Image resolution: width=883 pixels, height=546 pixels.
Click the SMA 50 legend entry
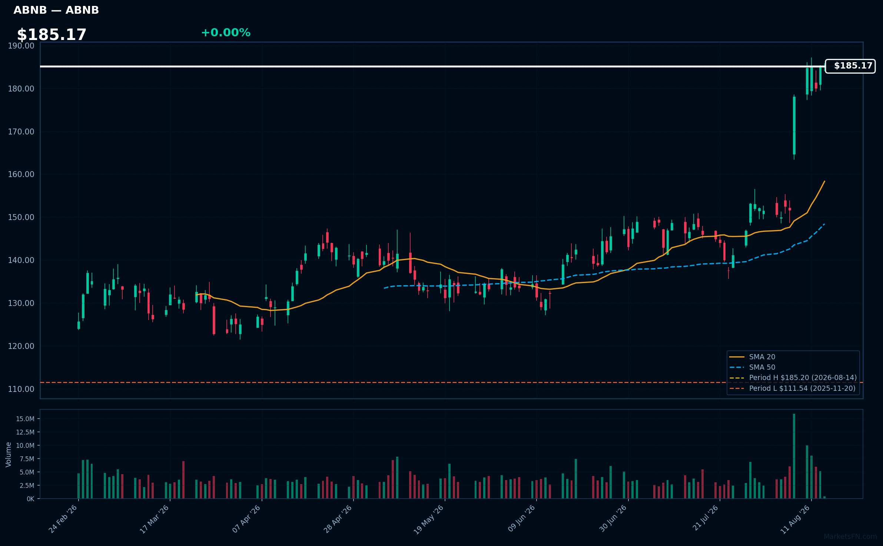point(752,367)
